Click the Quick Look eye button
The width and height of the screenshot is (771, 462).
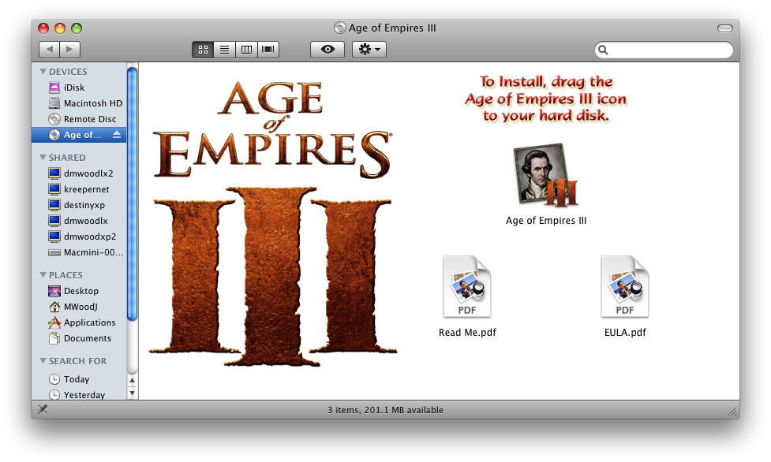327,50
